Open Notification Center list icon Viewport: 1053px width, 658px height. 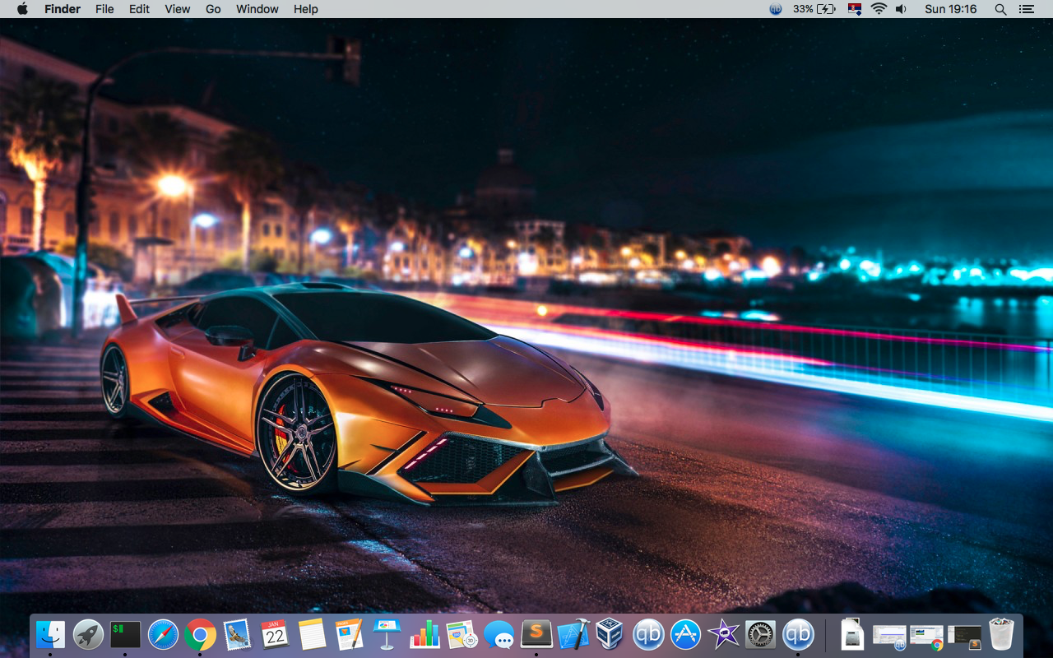pos(1026,9)
